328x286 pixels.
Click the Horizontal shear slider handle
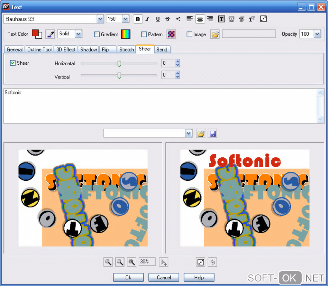coord(119,64)
